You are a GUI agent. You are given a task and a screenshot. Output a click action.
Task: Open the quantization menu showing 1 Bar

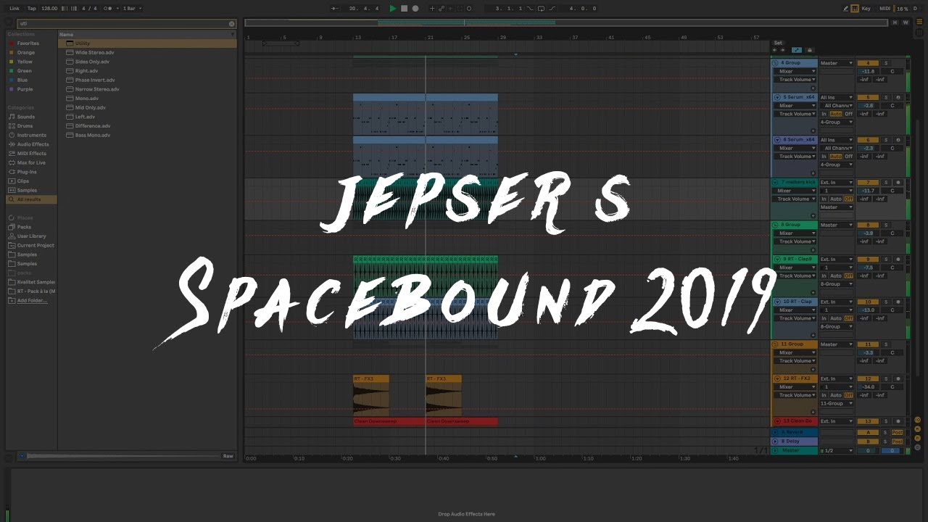[x=131, y=9]
